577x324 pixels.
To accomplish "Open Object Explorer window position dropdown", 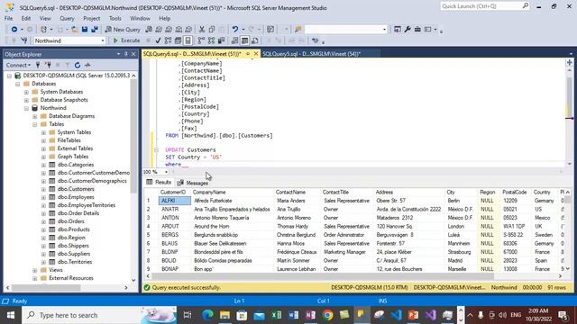I will pos(118,54).
